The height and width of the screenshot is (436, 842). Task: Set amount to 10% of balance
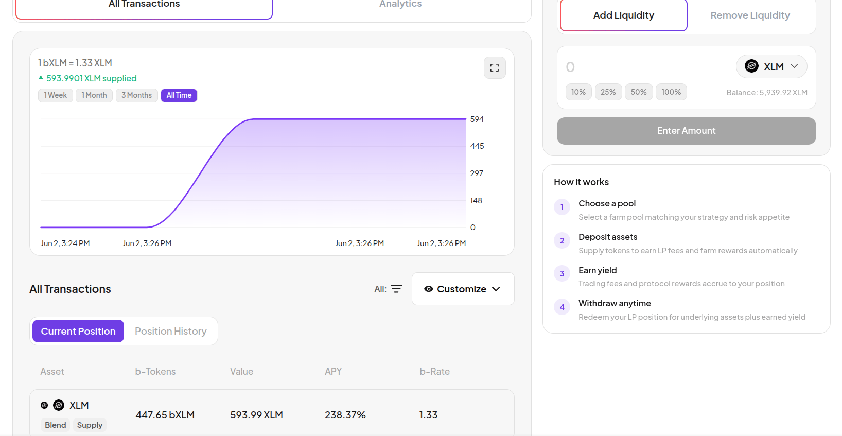(x=578, y=92)
